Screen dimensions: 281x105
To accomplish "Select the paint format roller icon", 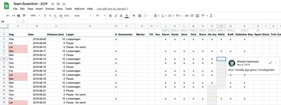I will [24, 16].
